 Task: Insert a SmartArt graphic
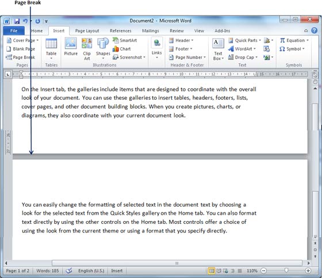pyautogui.click(x=125, y=40)
